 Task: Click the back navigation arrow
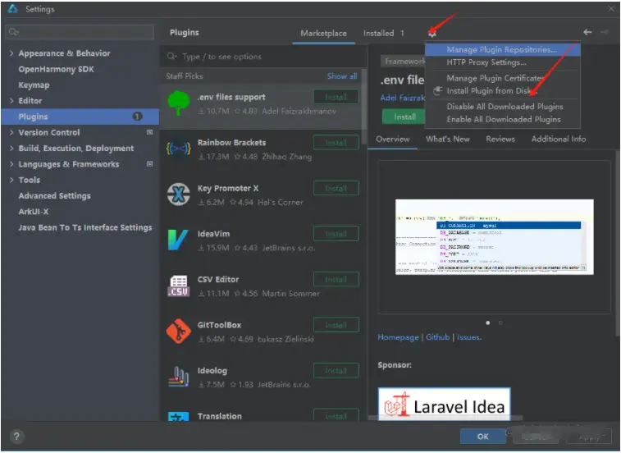[587, 32]
